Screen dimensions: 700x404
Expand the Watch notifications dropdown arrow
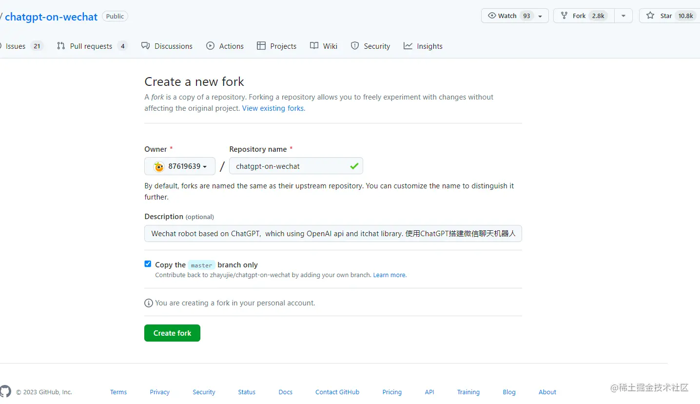point(540,16)
